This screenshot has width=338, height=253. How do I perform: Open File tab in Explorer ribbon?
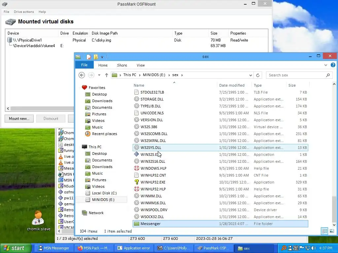(84, 65)
